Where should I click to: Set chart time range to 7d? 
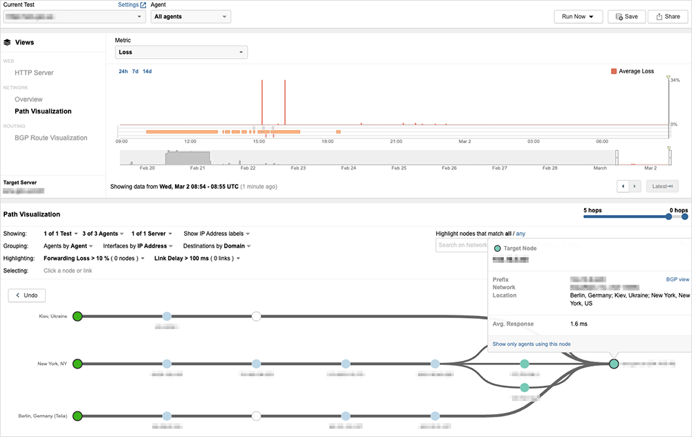[135, 71]
